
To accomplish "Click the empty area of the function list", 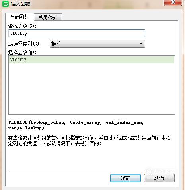I will (92, 89).
